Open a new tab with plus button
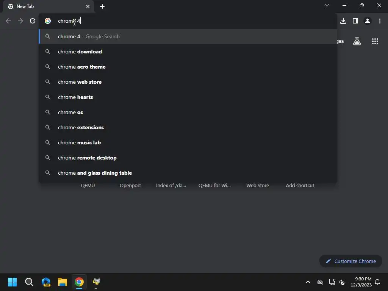Viewport: 388px width, 291px height. (102, 6)
